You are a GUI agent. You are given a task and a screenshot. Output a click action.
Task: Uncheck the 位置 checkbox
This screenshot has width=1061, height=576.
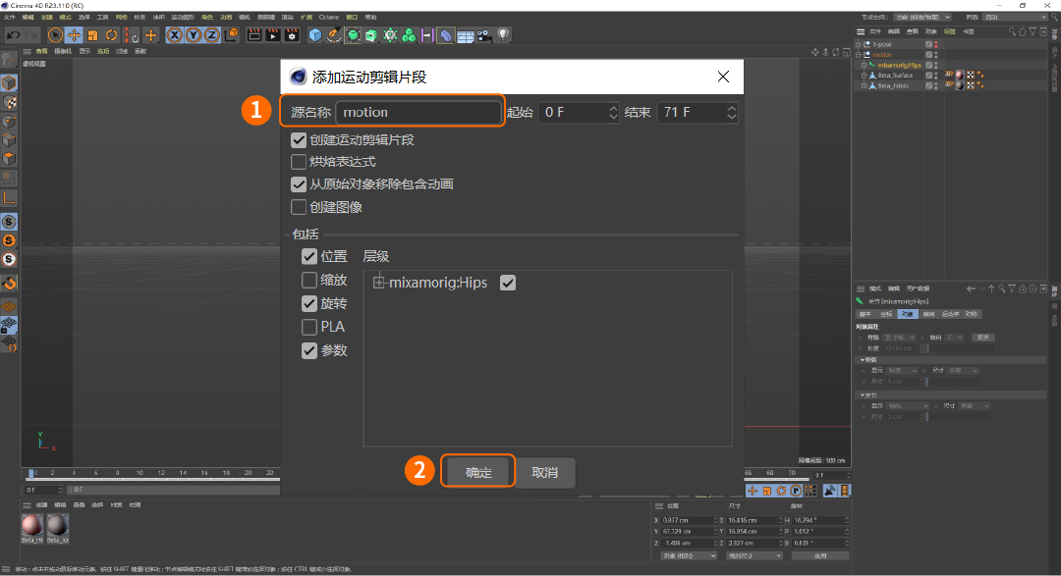pos(309,256)
